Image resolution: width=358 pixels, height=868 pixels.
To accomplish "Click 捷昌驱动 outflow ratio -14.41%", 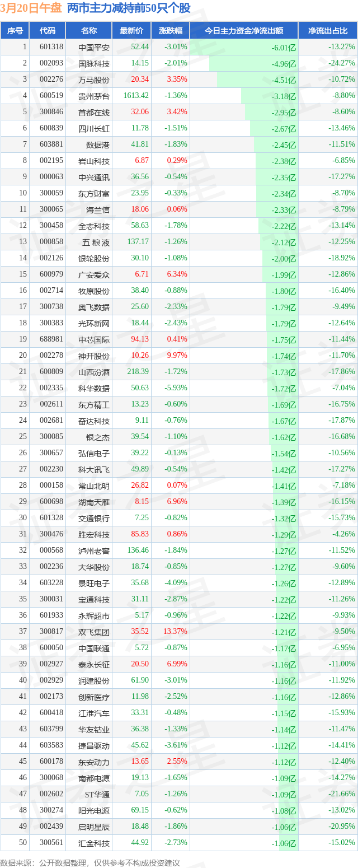I will point(342,745).
